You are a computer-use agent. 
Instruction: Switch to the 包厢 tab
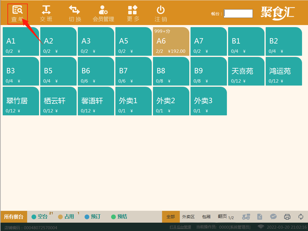[206, 217]
